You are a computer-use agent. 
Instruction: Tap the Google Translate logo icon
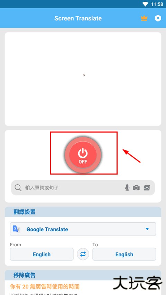16,229
